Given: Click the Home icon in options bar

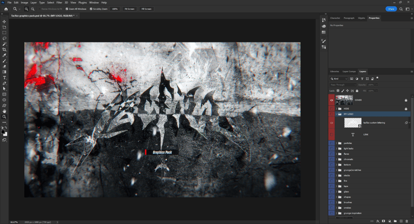Looking at the screenshot, I should click(6, 9).
